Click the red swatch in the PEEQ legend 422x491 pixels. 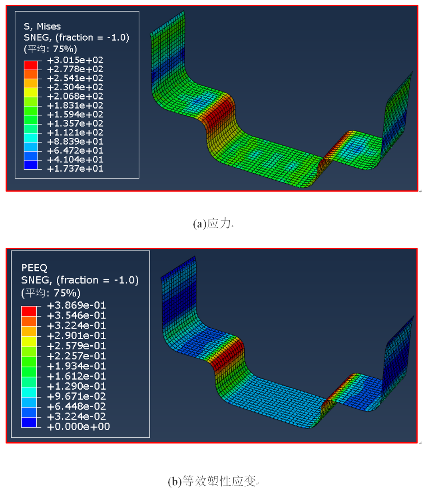point(29,311)
